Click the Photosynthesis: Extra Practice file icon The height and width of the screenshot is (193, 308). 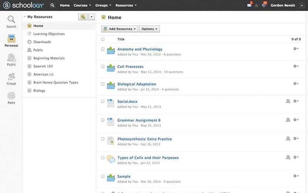pos(111,141)
